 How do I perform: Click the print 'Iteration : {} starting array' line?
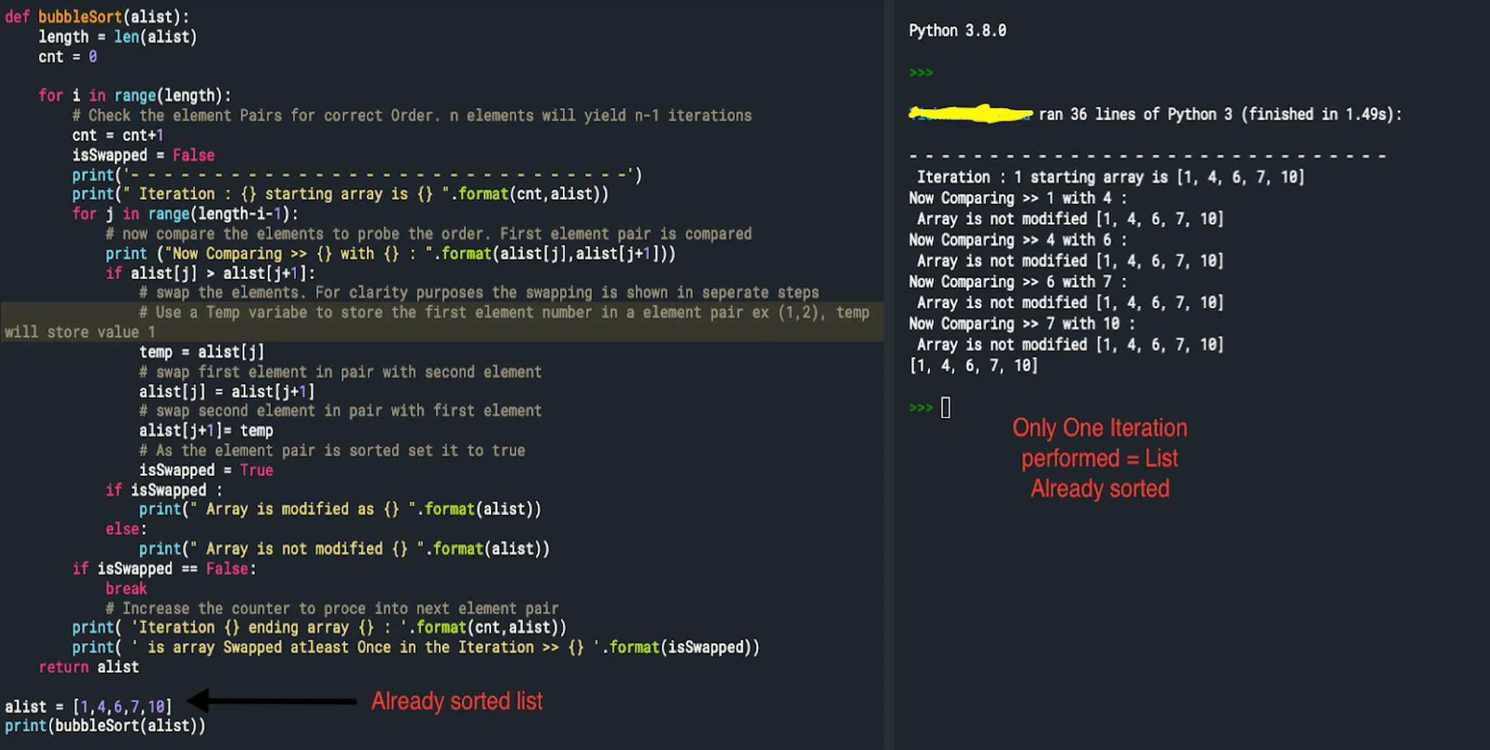point(340,194)
